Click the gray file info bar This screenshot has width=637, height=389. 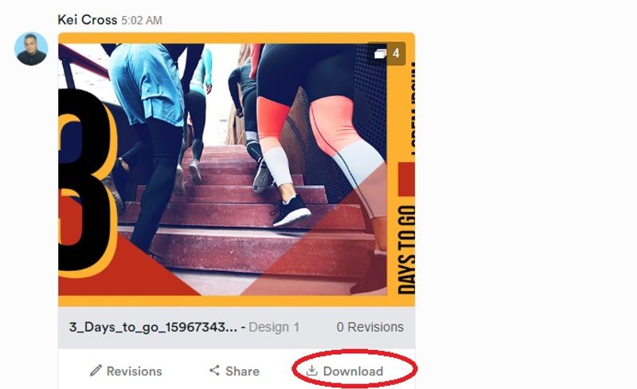pos(236,328)
